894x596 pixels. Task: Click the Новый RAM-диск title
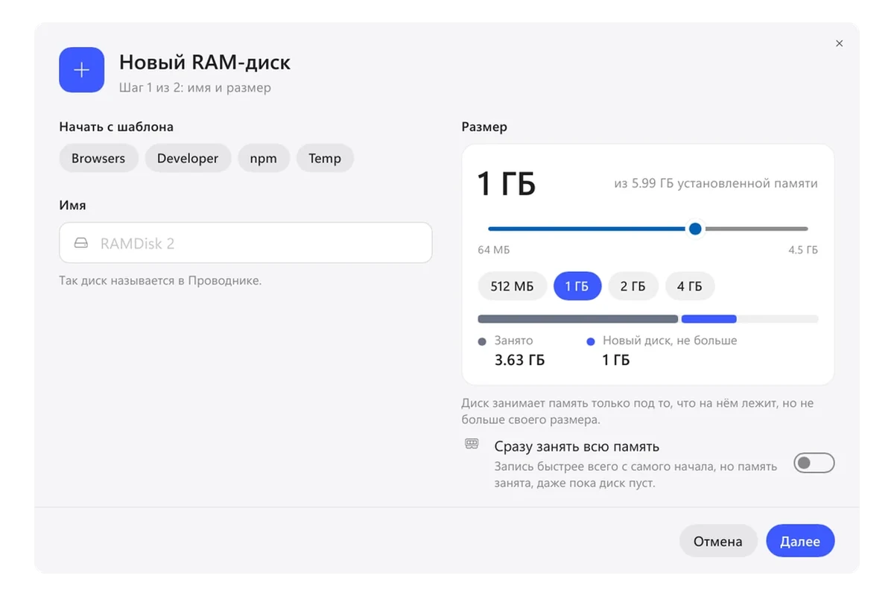(x=205, y=62)
